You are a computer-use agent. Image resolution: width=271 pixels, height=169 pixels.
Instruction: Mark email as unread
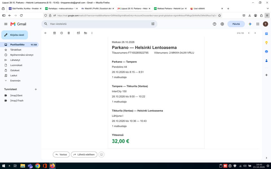tap(78, 33)
